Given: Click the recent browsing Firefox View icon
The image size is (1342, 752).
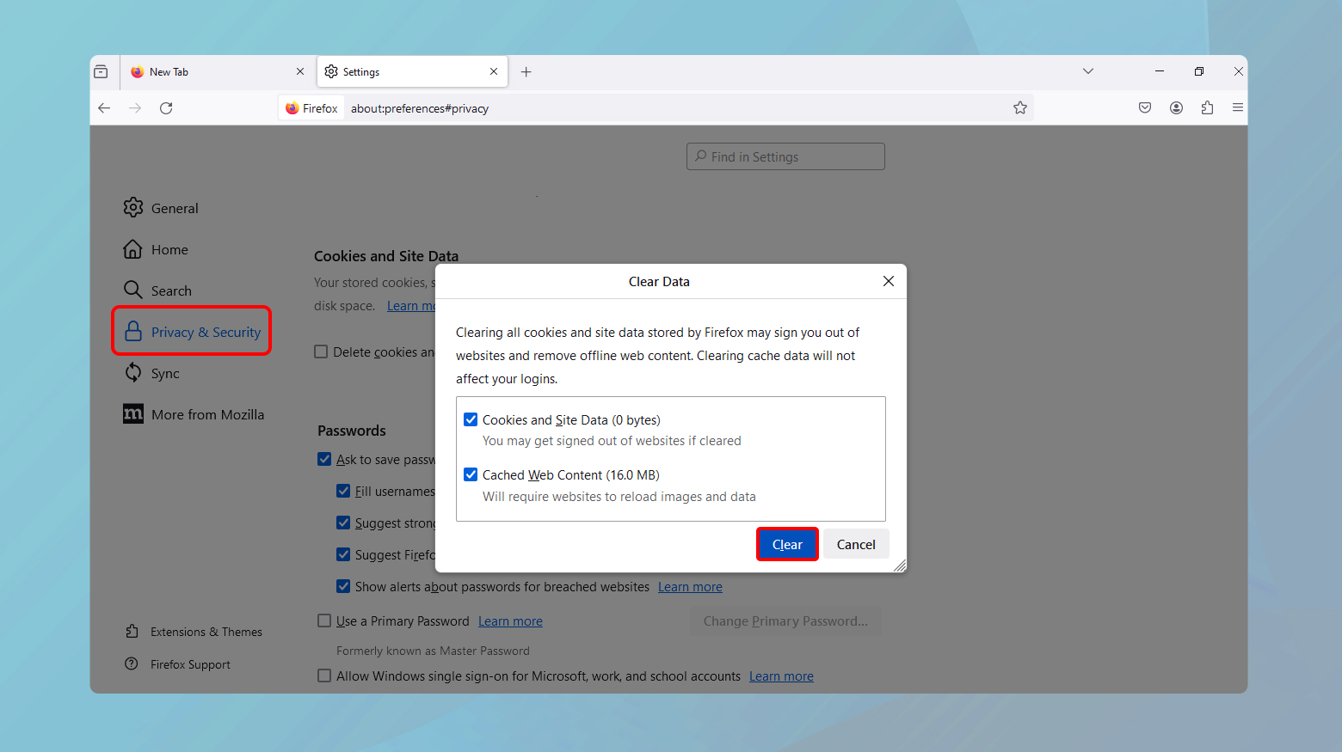Looking at the screenshot, I should (x=102, y=72).
